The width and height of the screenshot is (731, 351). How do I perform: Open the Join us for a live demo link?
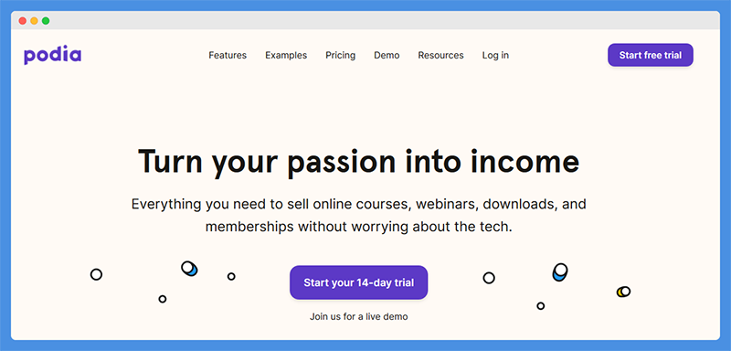pyautogui.click(x=358, y=317)
